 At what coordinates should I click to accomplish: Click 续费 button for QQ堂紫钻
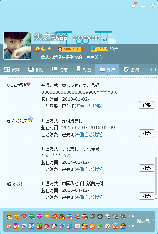tap(147, 105)
